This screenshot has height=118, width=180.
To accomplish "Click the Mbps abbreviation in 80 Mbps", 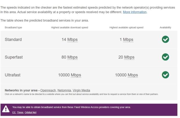I will (72, 57).
